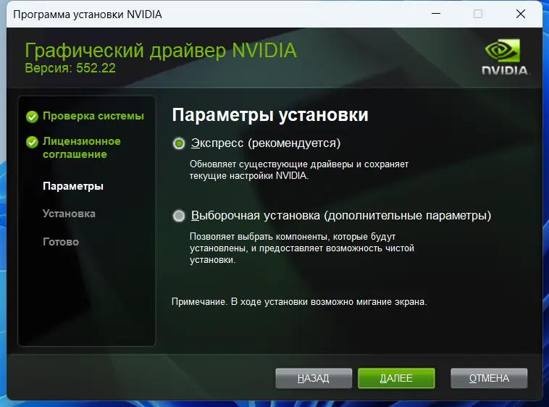Select the Параметры step in sidebar
The image size is (549, 407).
click(x=73, y=186)
